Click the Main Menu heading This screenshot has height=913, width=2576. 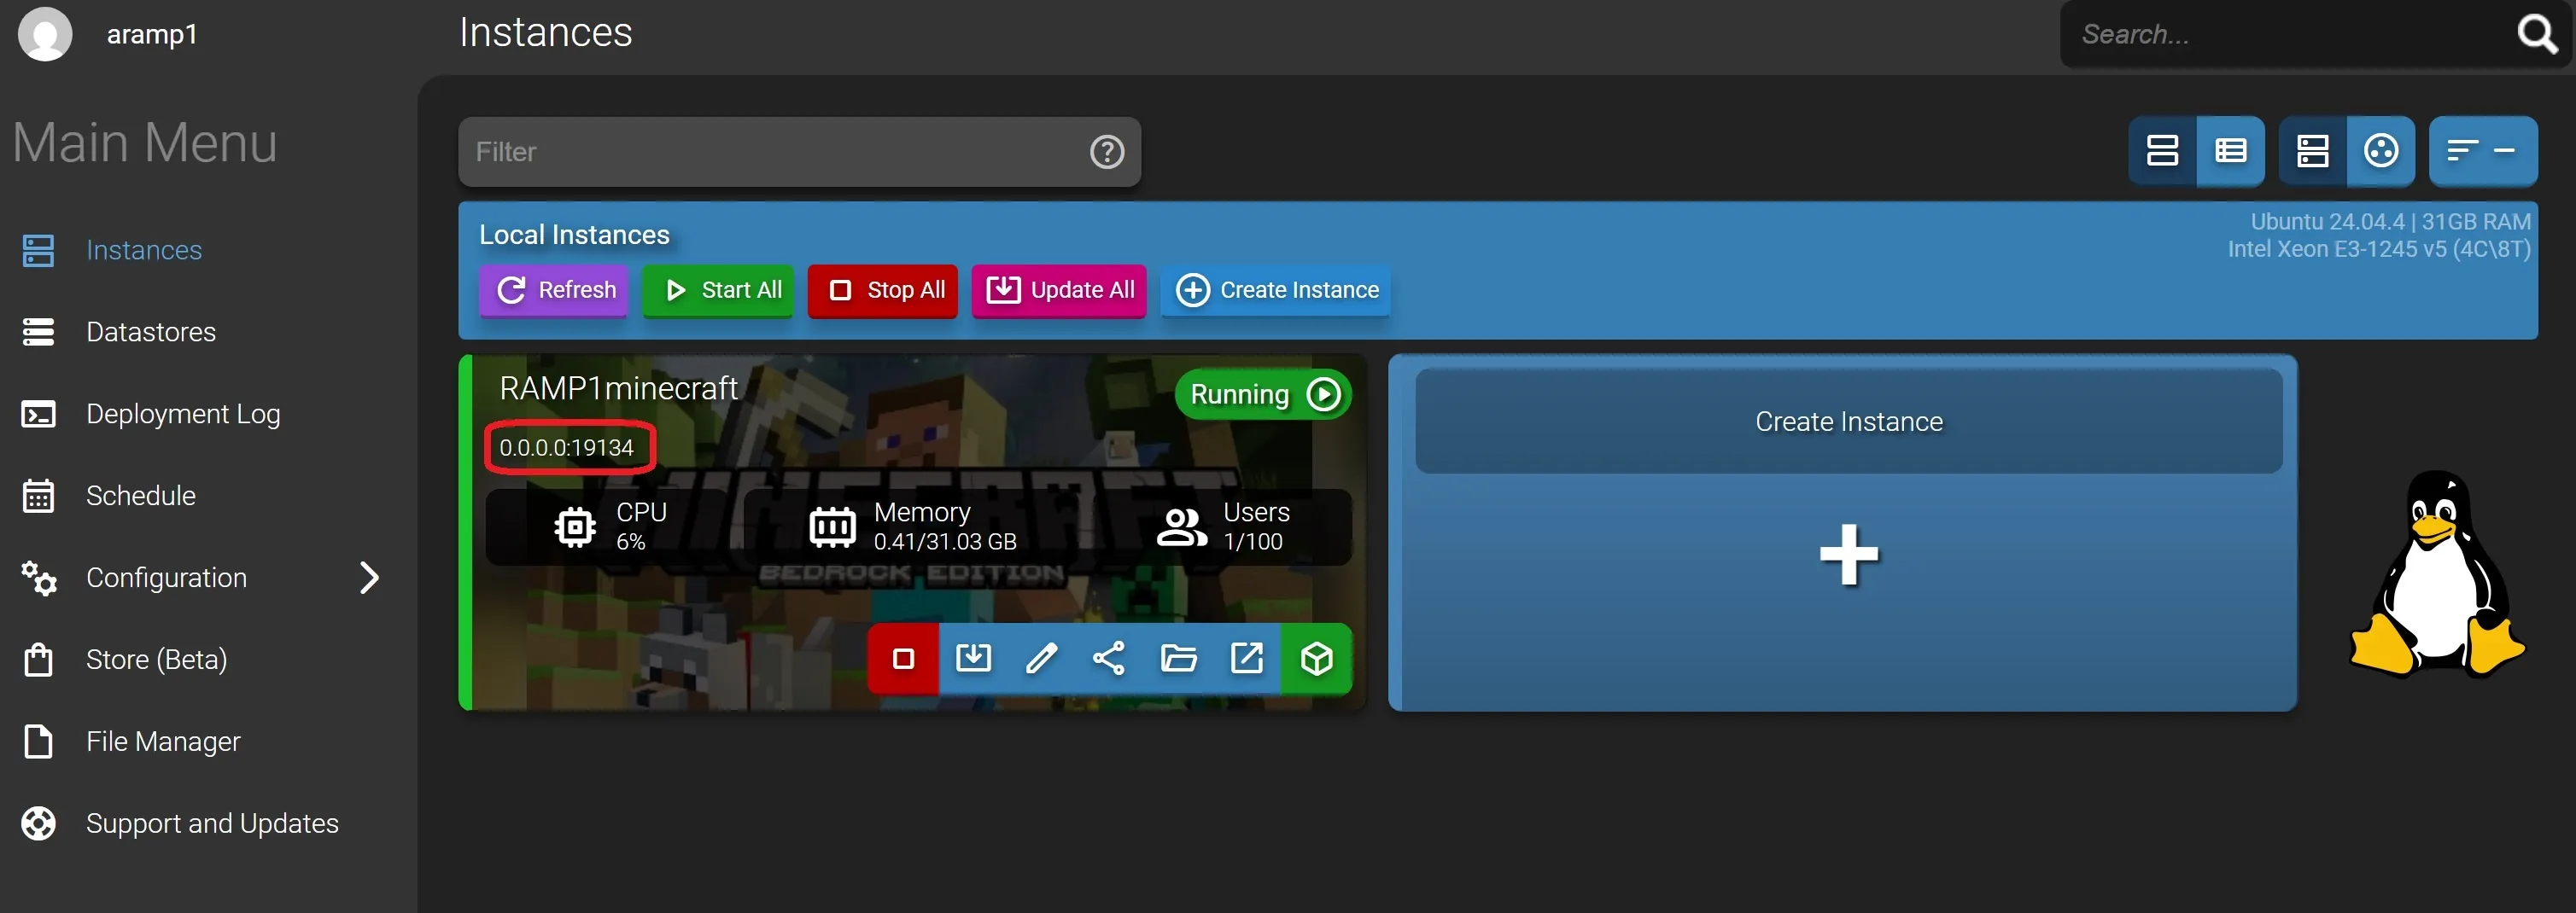click(x=145, y=142)
